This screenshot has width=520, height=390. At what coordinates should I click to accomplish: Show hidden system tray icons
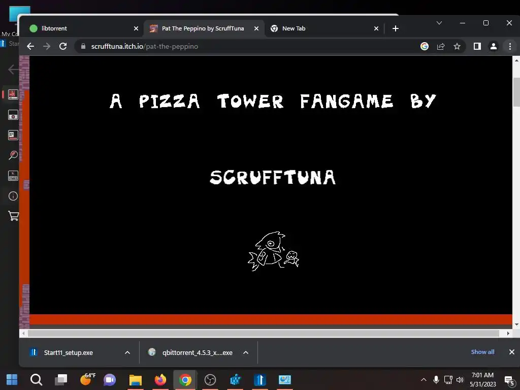coord(424,380)
